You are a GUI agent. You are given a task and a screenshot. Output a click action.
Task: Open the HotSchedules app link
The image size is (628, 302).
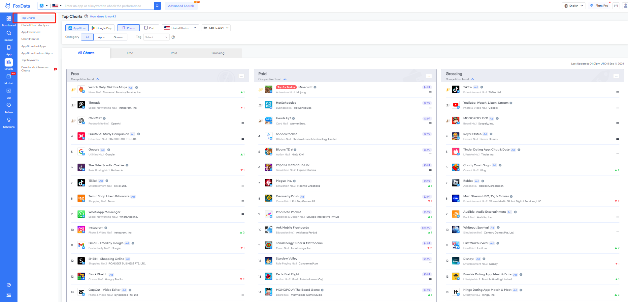point(286,103)
